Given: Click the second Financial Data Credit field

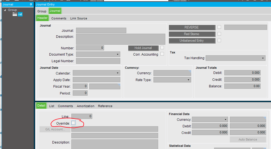Looking at the screenshot, I should [x=248, y=133].
